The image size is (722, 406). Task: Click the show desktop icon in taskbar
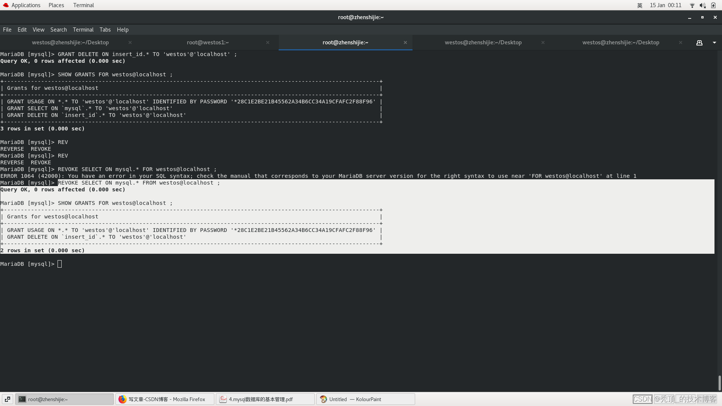click(x=8, y=399)
